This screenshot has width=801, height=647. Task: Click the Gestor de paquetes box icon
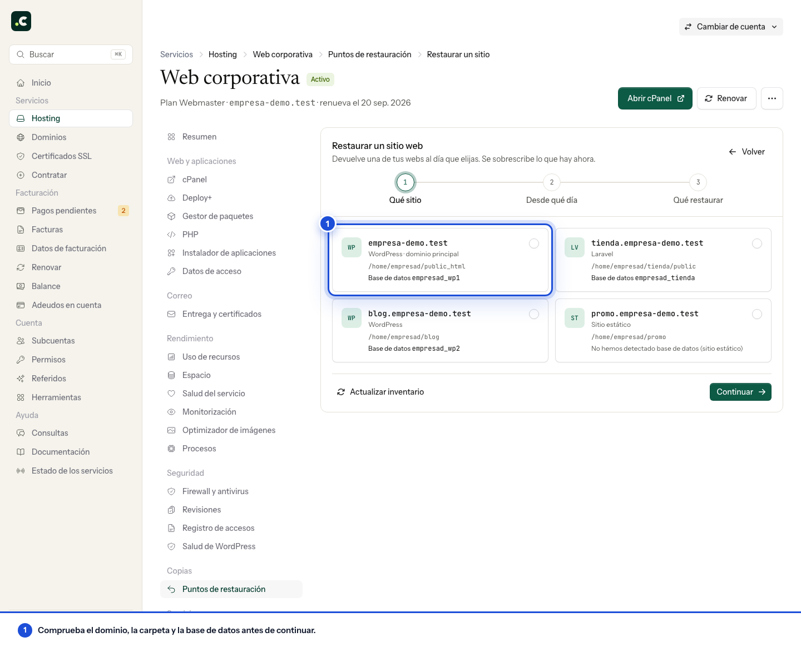[171, 216]
